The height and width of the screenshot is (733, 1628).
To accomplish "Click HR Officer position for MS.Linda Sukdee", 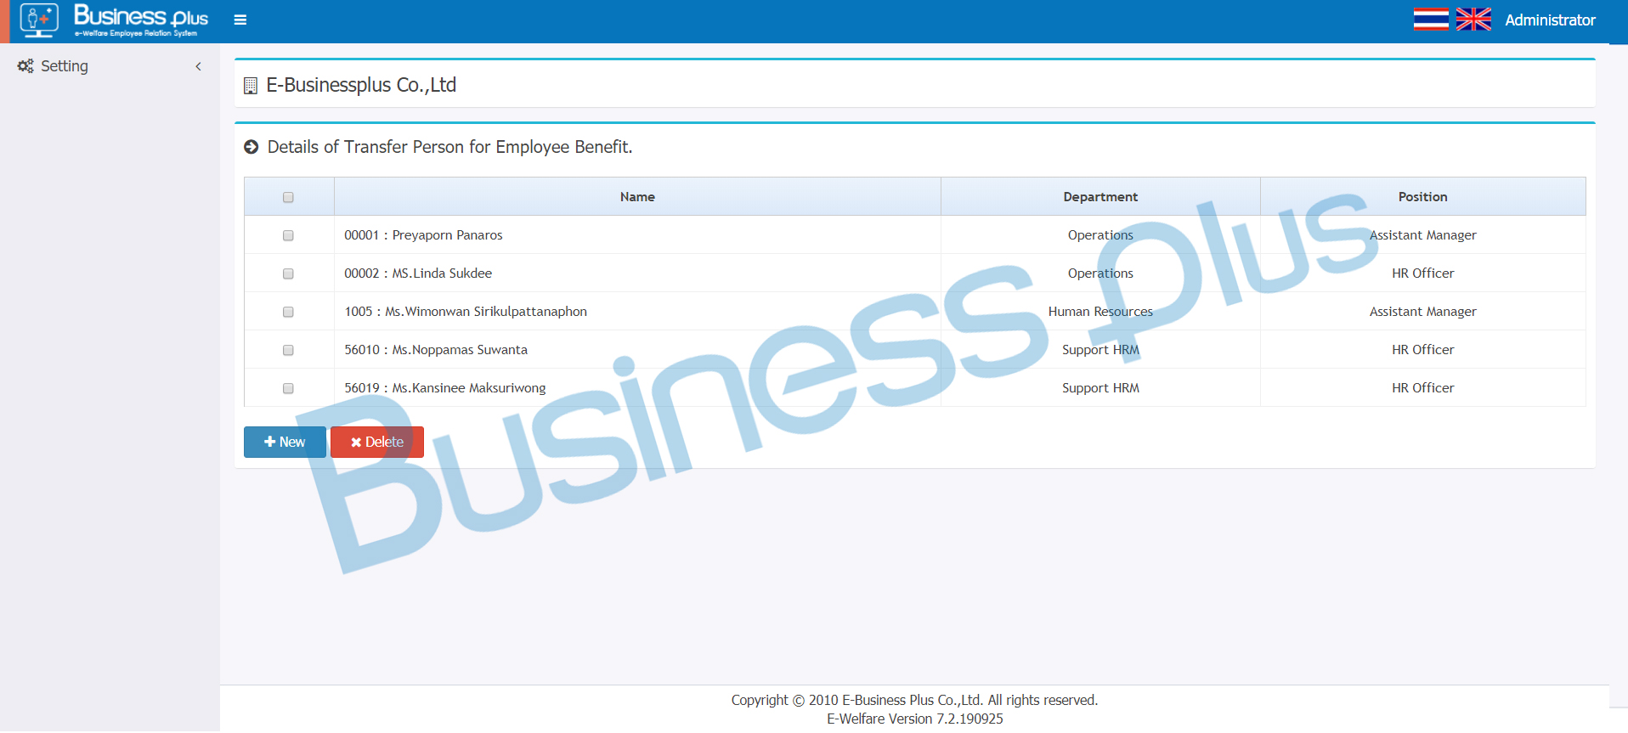I will [1422, 273].
